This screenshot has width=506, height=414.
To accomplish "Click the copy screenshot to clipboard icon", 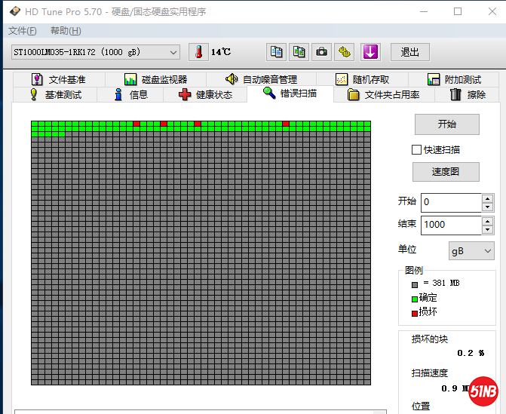I will click(299, 52).
